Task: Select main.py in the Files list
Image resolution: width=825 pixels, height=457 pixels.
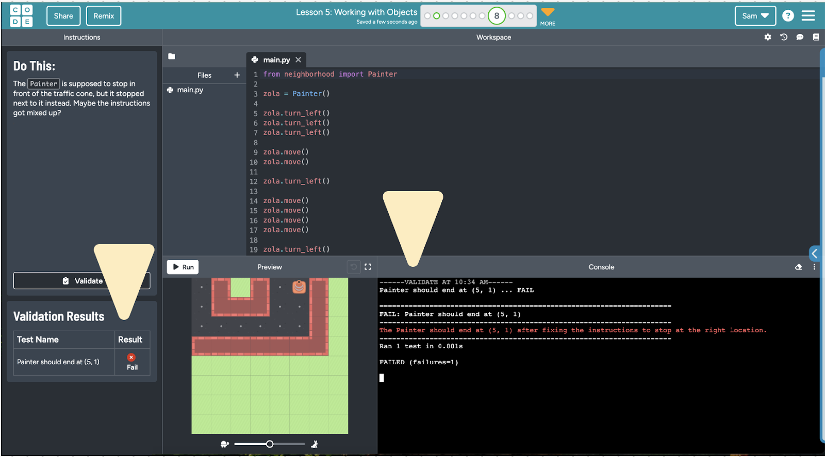Action: click(x=190, y=90)
